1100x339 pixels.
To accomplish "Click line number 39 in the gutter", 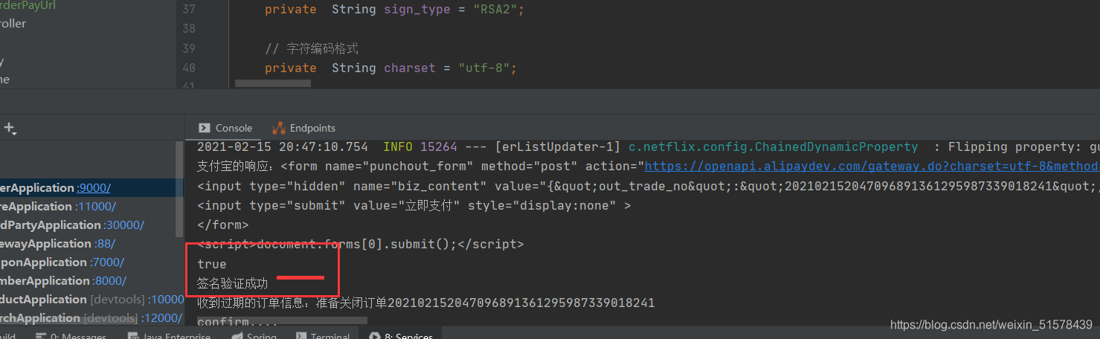I will click(x=188, y=48).
